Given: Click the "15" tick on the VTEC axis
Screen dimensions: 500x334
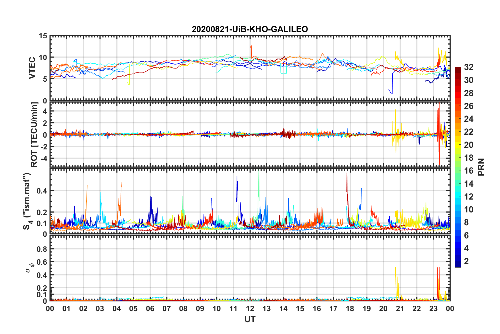Looking at the screenshot, I should pyautogui.click(x=43, y=36).
